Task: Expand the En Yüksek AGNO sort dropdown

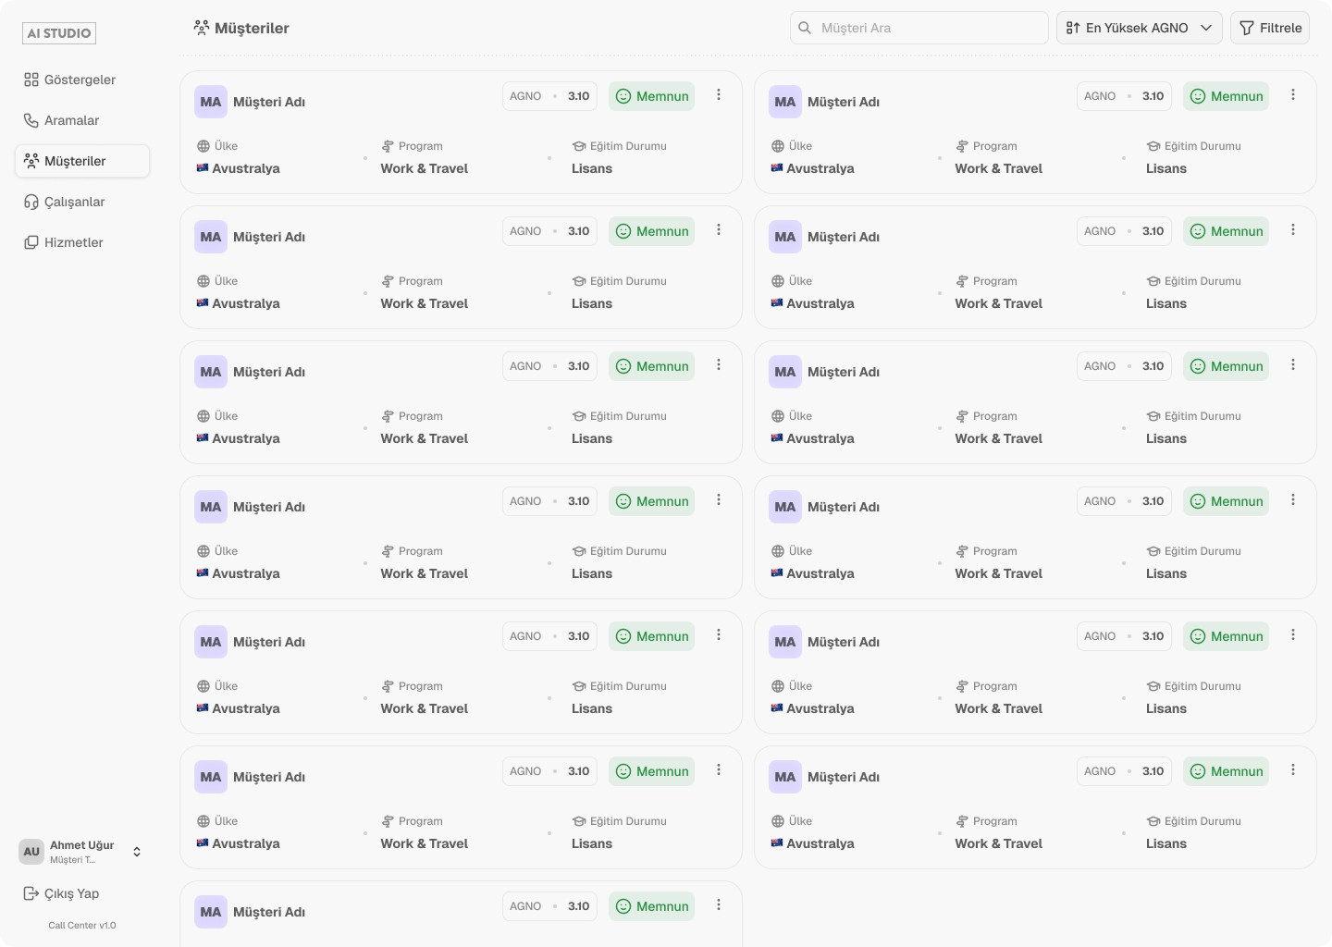Action: [1139, 28]
